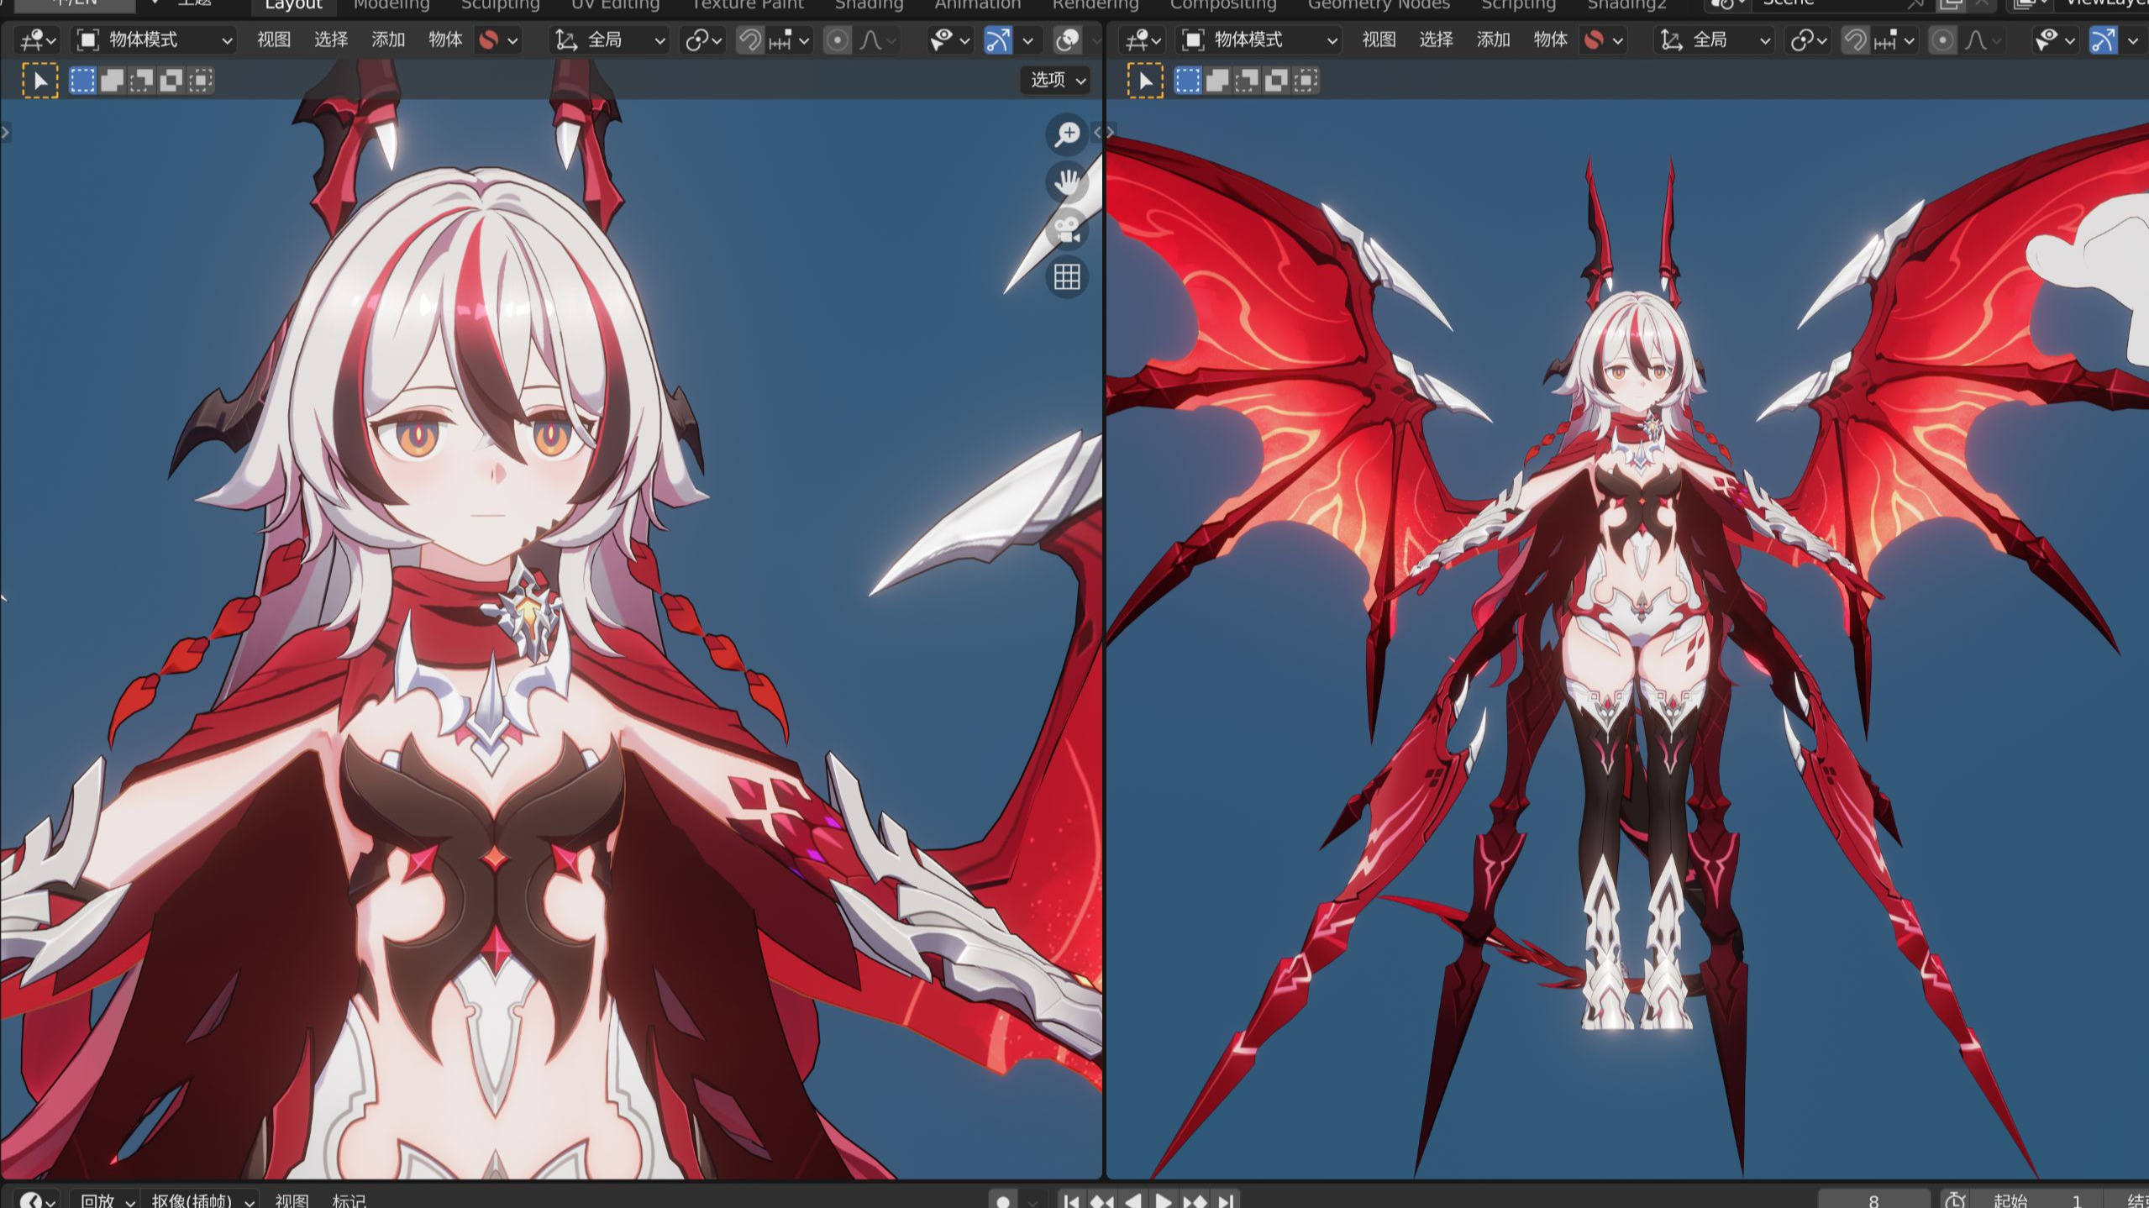Open 选择 menu in left viewport
The width and height of the screenshot is (2149, 1208).
tap(330, 39)
